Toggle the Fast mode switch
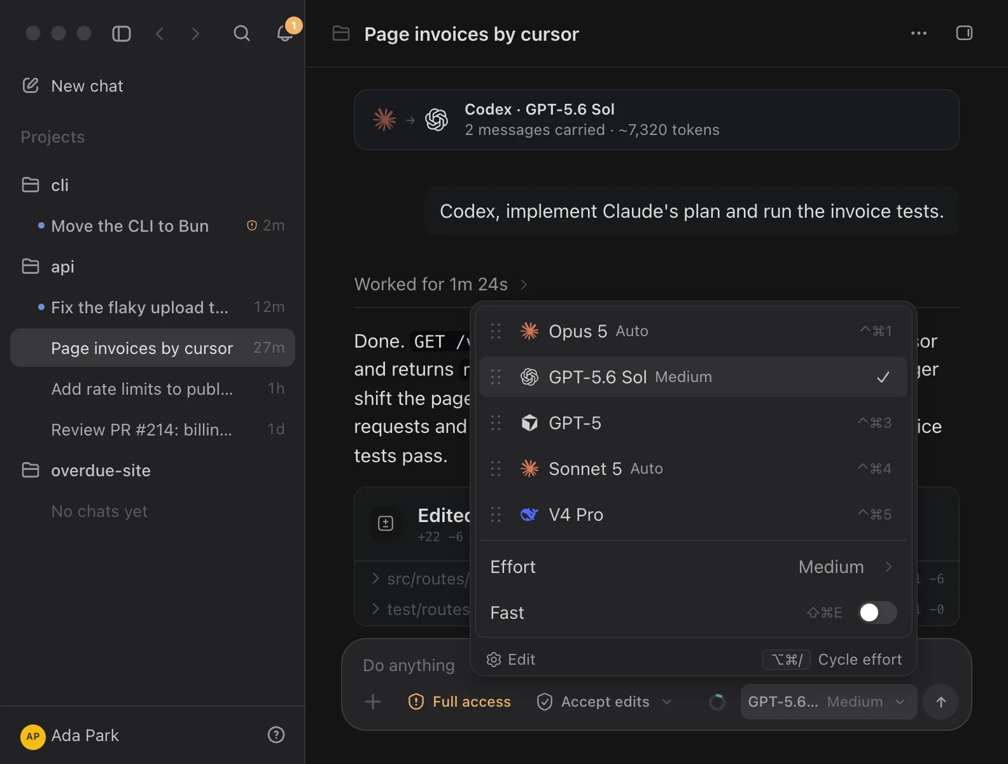1008x764 pixels. [877, 612]
